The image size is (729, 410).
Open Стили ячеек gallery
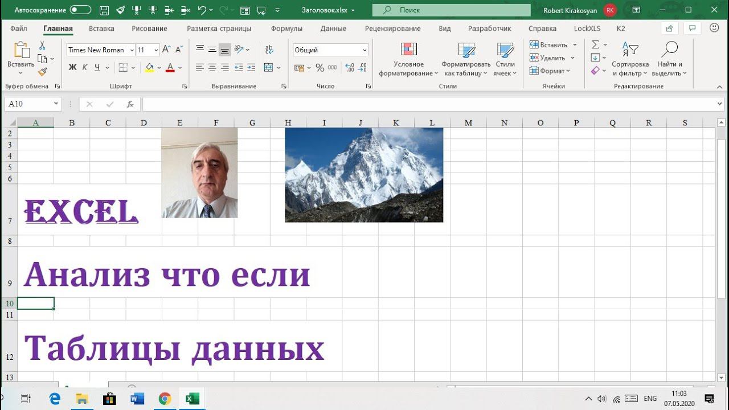(x=505, y=59)
